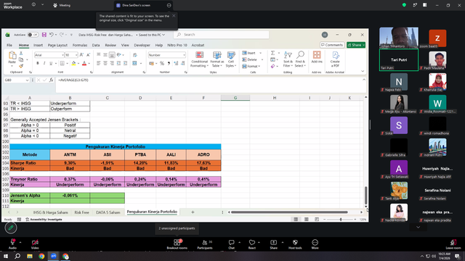The image size is (465, 261).
Task: Switch to Page Layout view in status bar
Action: tap(307, 219)
